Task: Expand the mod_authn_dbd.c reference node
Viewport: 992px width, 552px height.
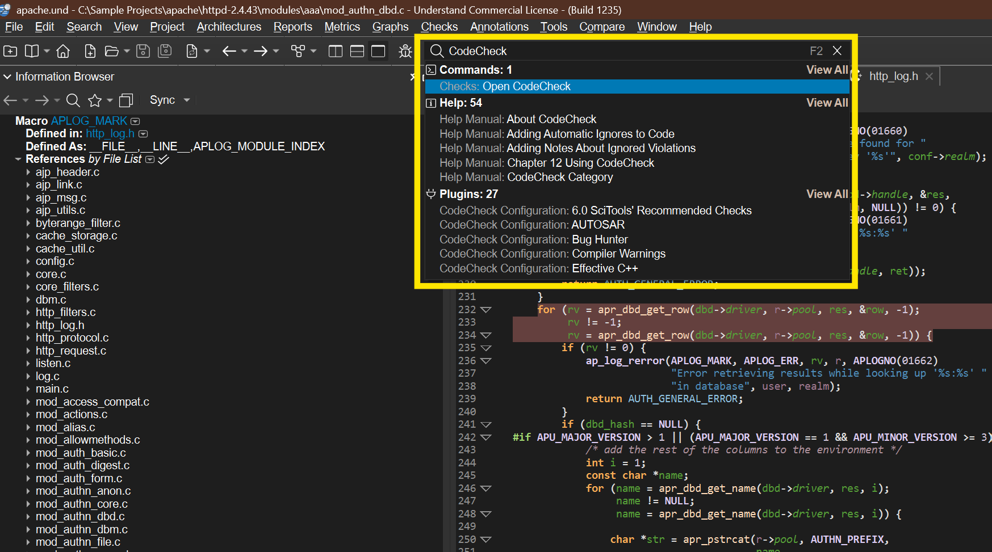Action: point(28,517)
